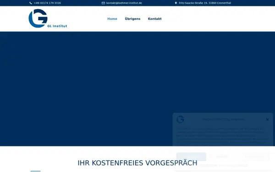This screenshot has height=172, width=275.
Task: Click the GL Institut logo
Action: click(48, 18)
